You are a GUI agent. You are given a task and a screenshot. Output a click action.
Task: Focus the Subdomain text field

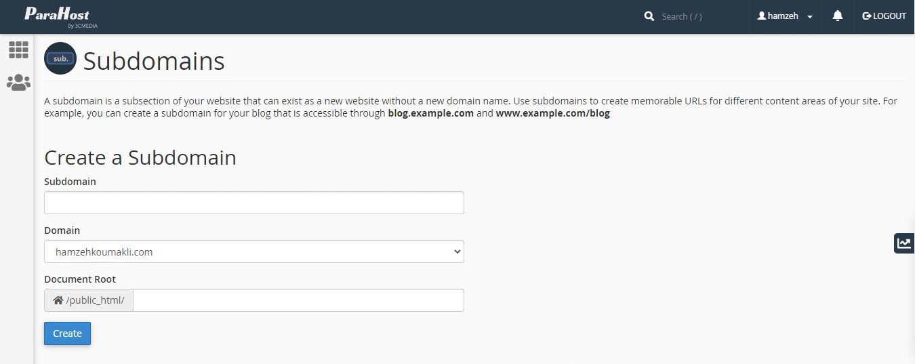(x=254, y=203)
